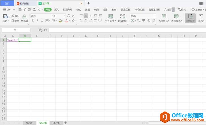Viewport: 206px width, 125px height.
Task: Add new sheet with plus button
Action: point(66,123)
